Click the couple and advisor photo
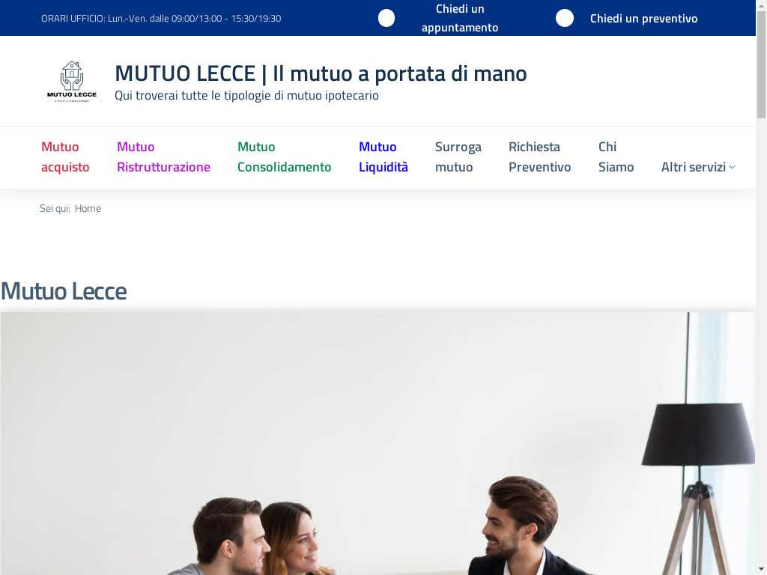The height and width of the screenshot is (575, 767). click(378, 443)
